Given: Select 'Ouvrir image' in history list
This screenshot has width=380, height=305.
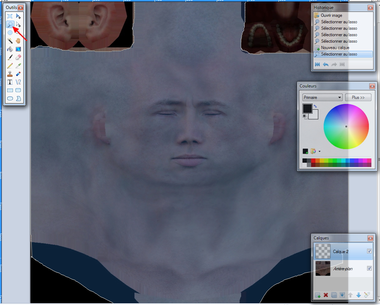Looking at the screenshot, I should coord(331,15).
